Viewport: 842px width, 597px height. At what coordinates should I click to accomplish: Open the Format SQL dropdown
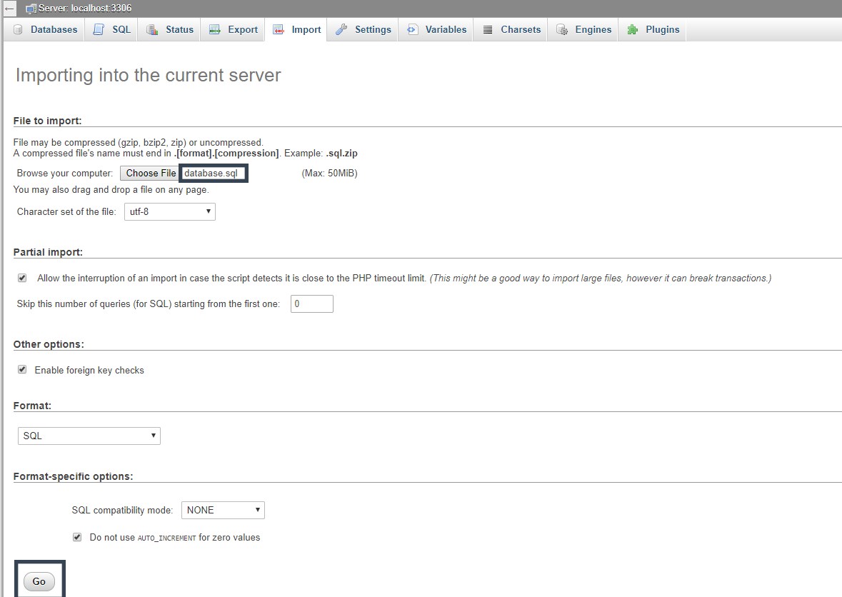pos(89,436)
